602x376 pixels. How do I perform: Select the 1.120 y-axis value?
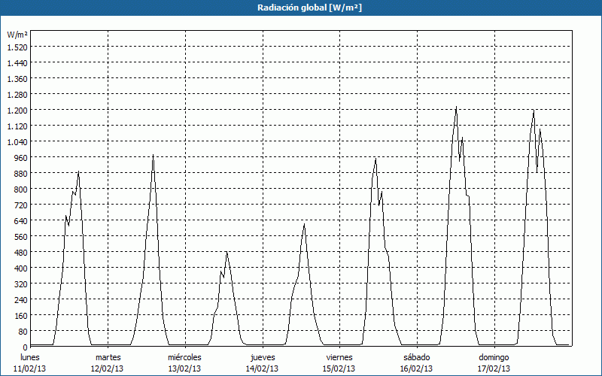click(x=17, y=126)
